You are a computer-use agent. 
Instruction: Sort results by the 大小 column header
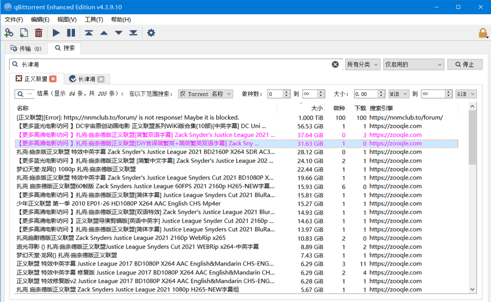[x=301, y=108]
